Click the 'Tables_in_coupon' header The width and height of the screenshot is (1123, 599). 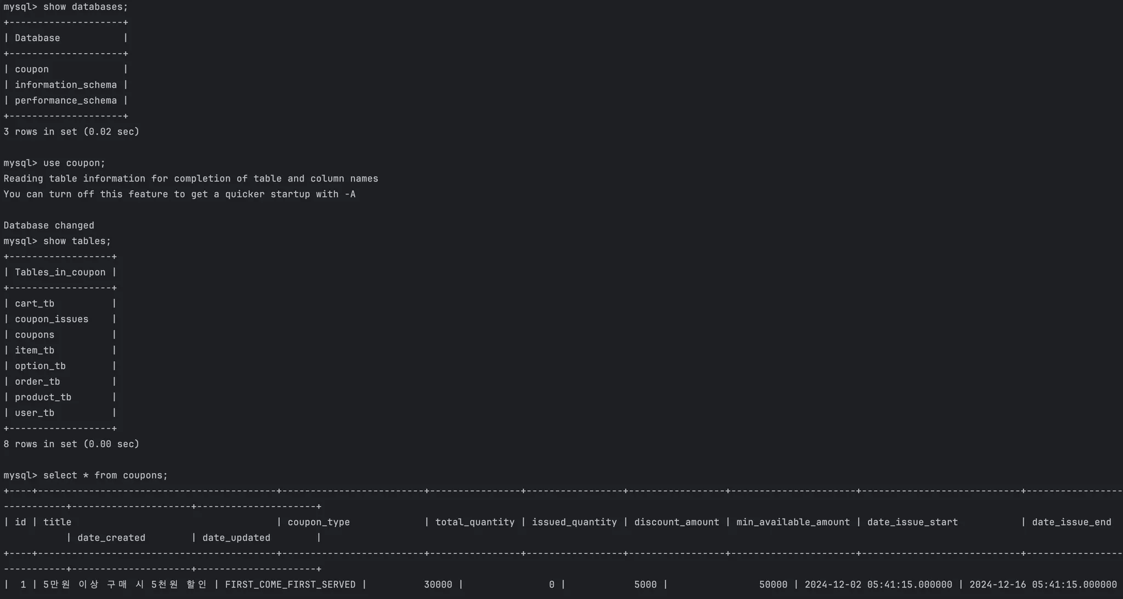(60, 272)
